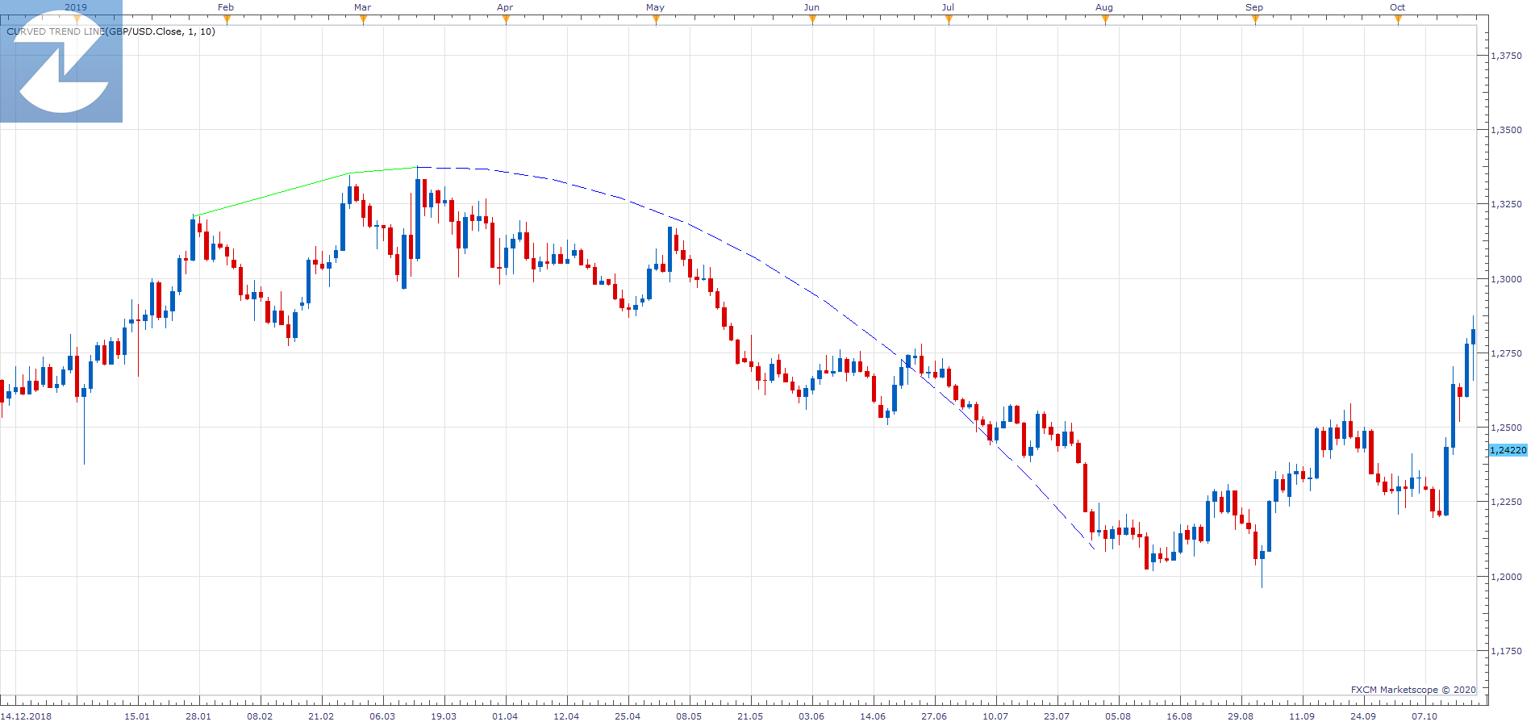Click the 28.01 date axis label
The width and height of the screenshot is (1535, 726).
tap(198, 716)
